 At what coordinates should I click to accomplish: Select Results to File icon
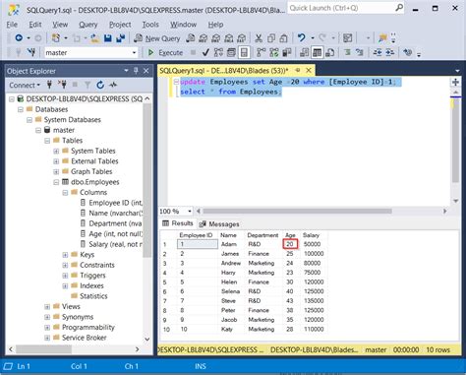(330, 52)
